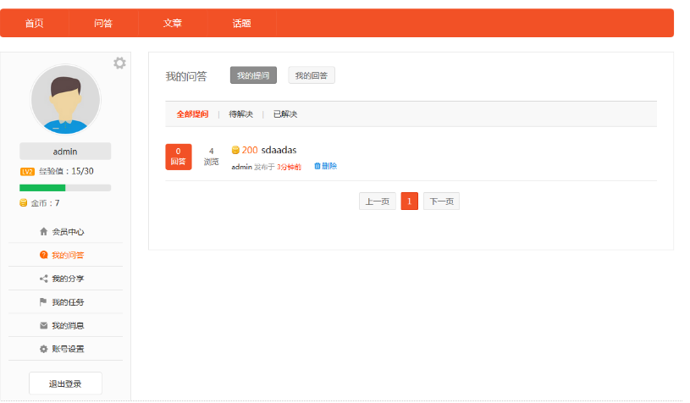Click the flag icon beside 我的任务

[43, 301]
